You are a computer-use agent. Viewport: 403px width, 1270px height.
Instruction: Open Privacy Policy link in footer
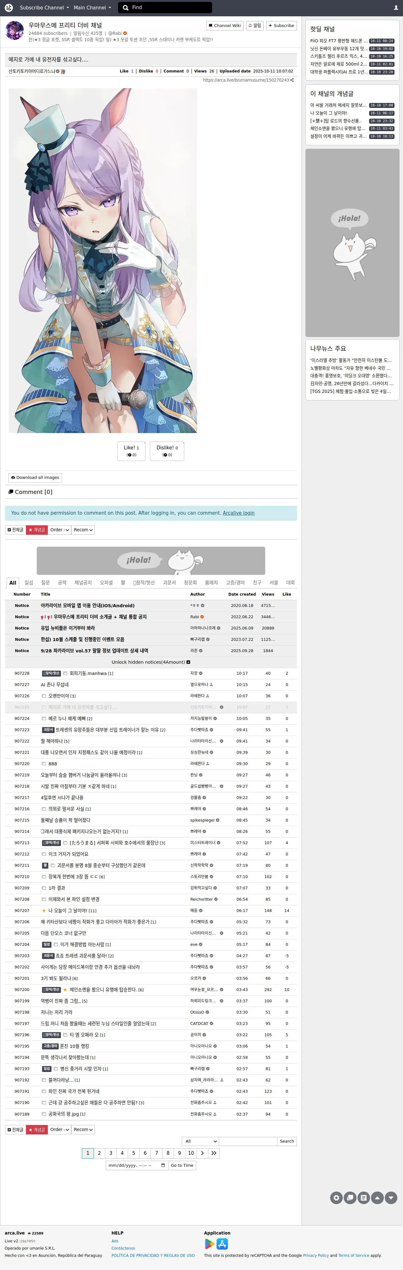(316, 1256)
